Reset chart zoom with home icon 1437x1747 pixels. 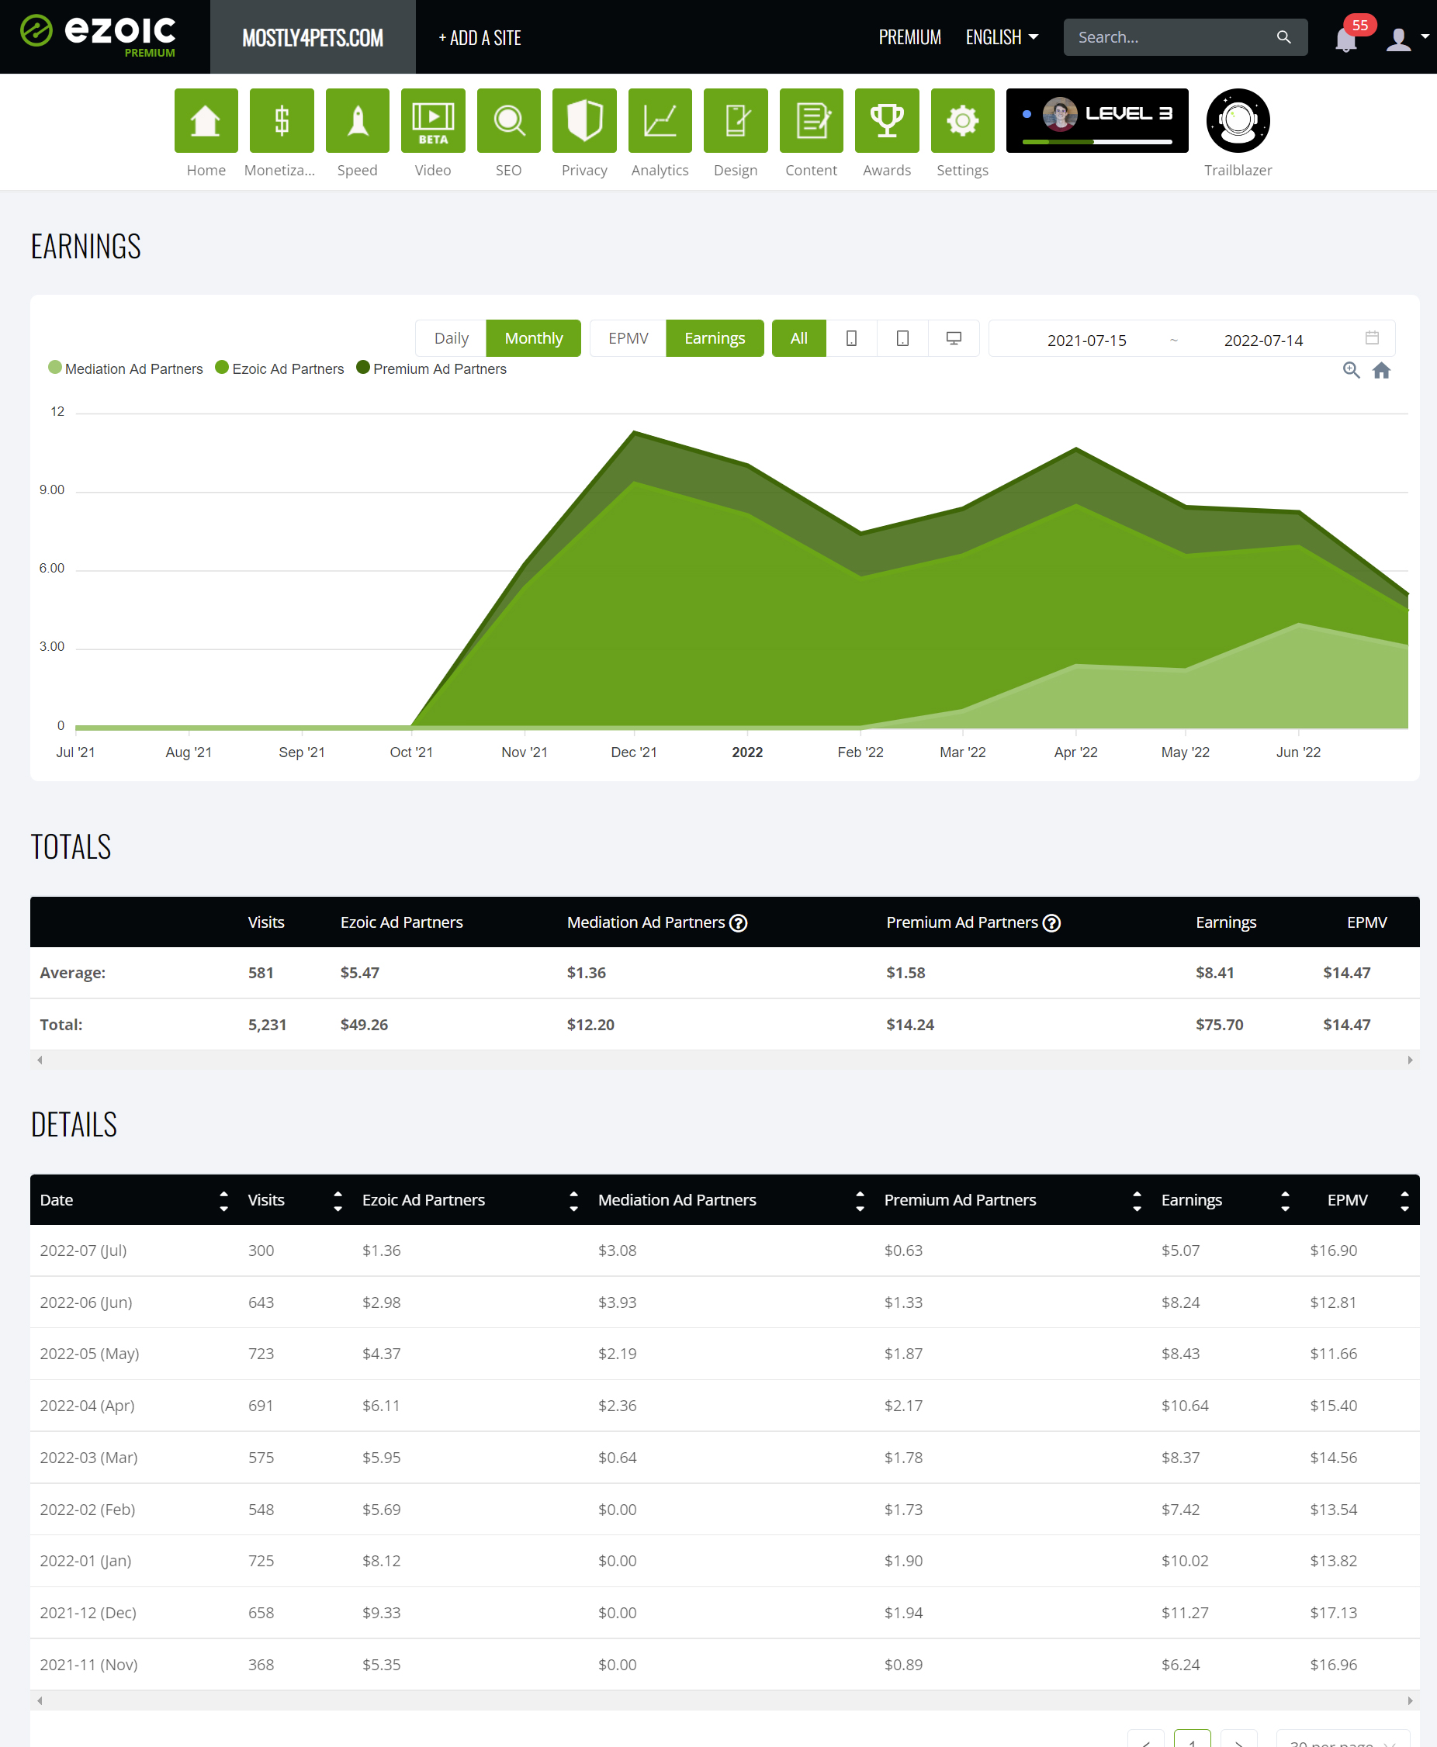1382,370
